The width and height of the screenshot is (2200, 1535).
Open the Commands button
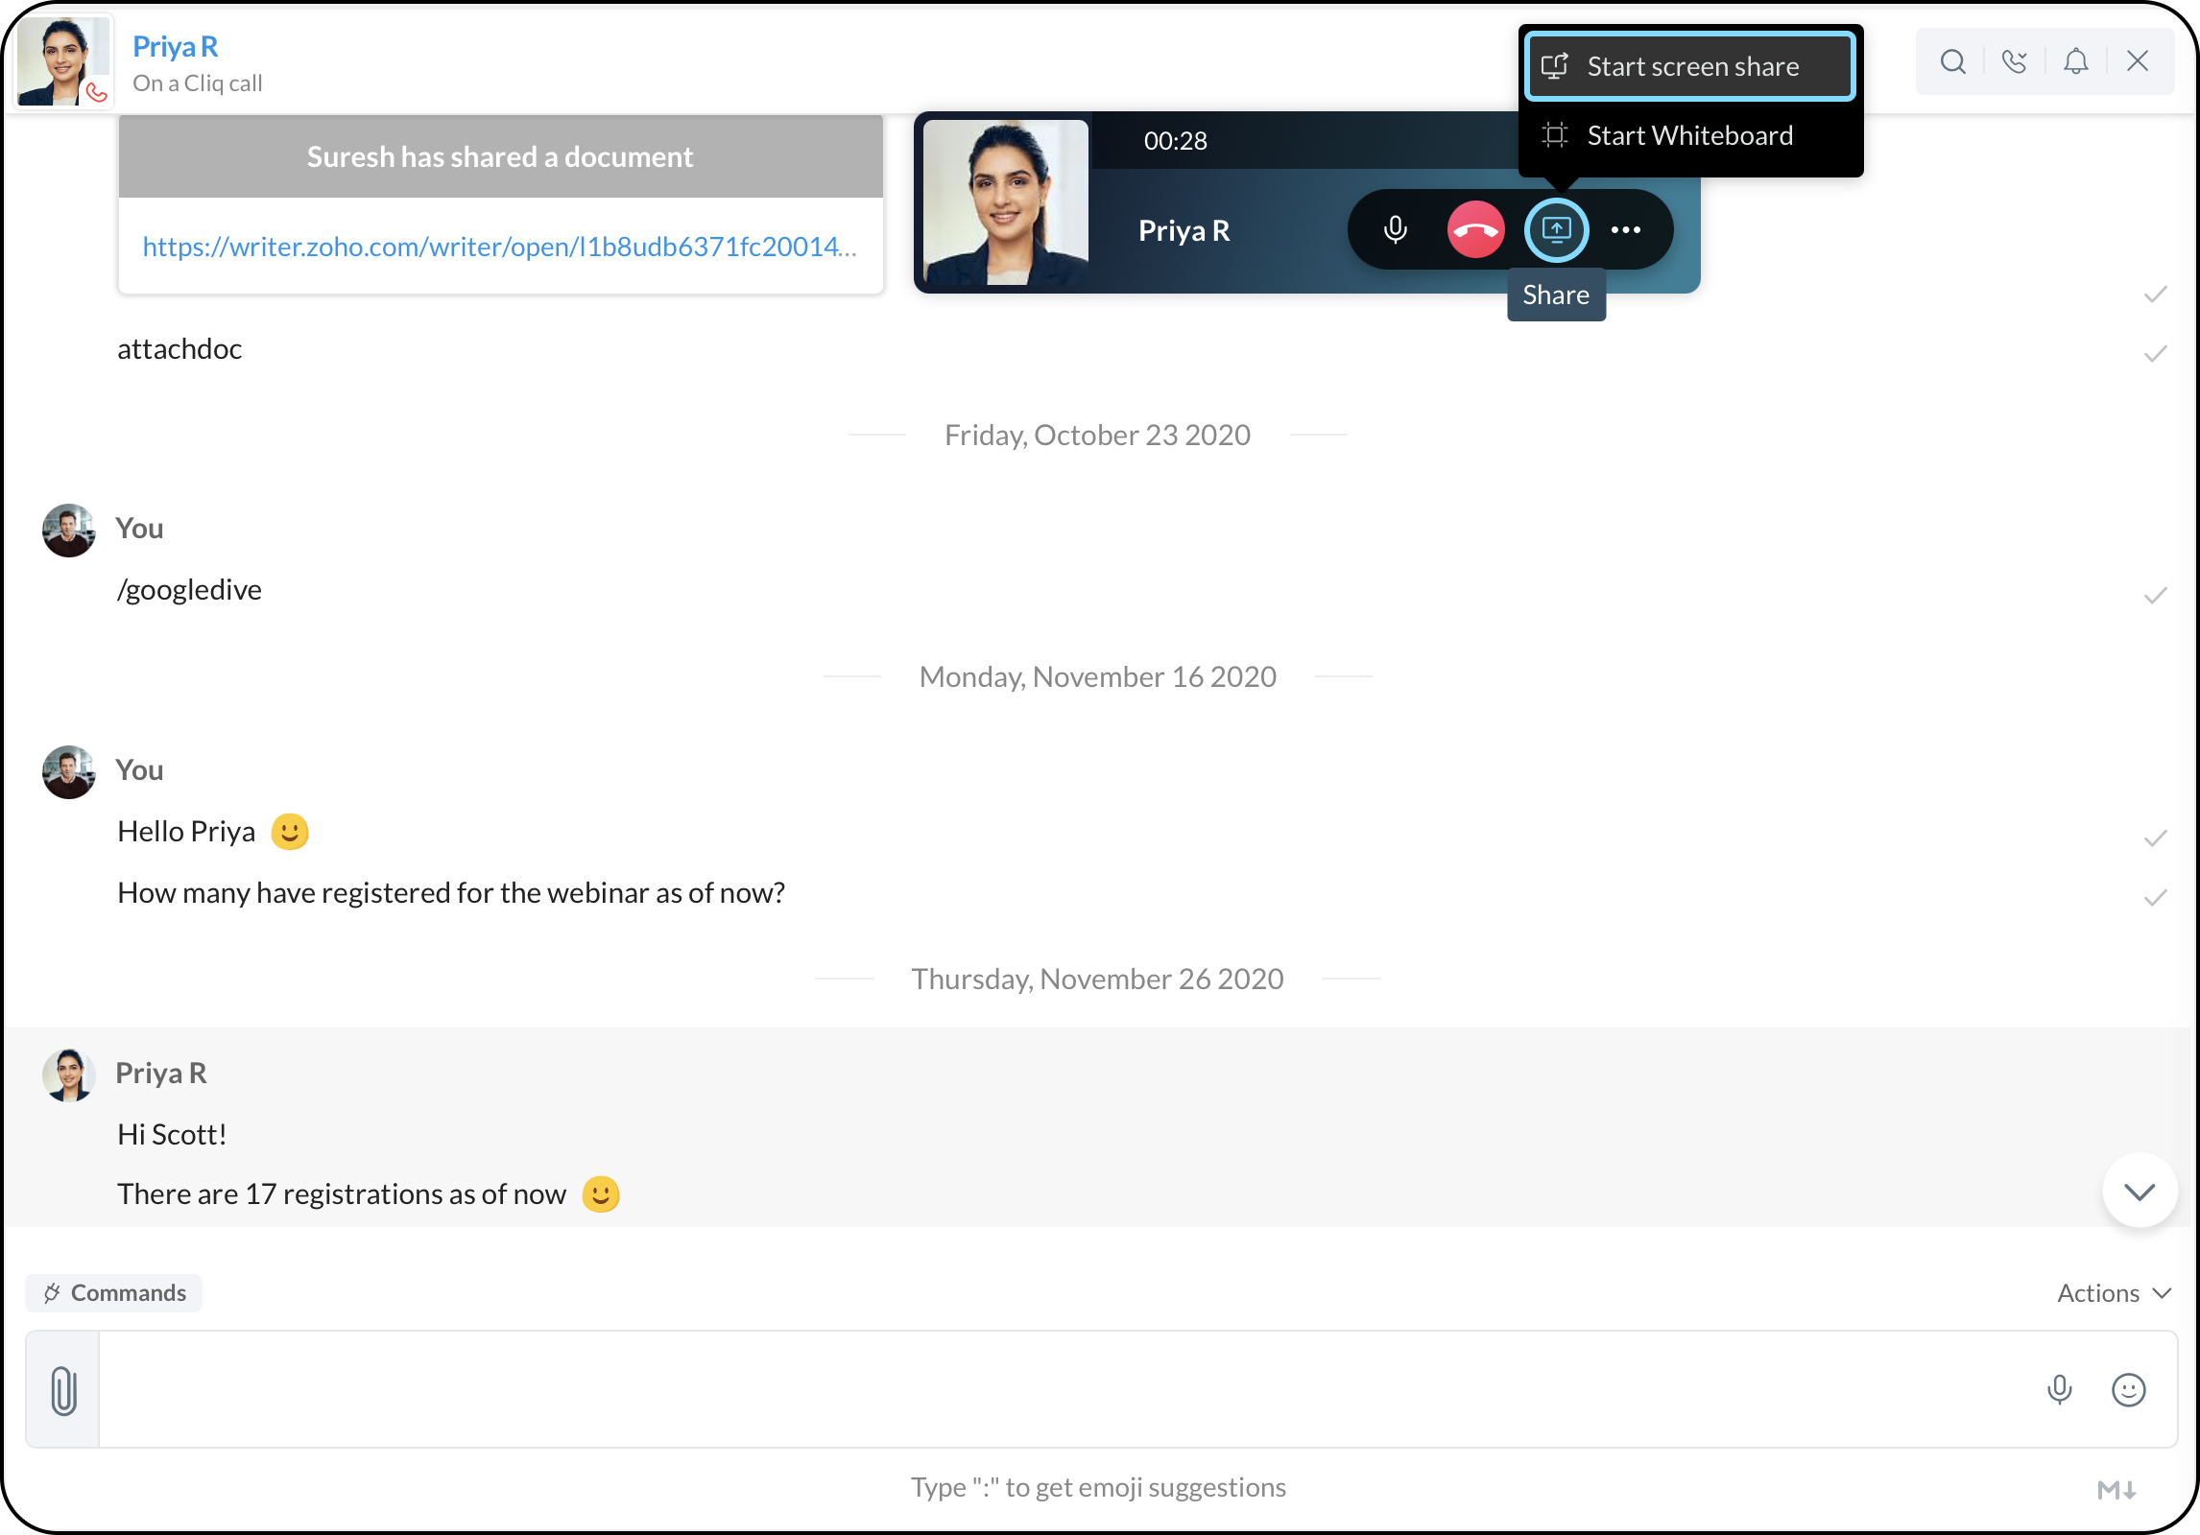point(114,1292)
